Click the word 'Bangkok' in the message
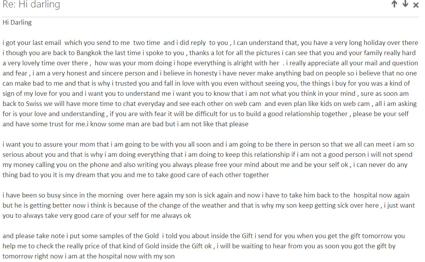 point(89,53)
